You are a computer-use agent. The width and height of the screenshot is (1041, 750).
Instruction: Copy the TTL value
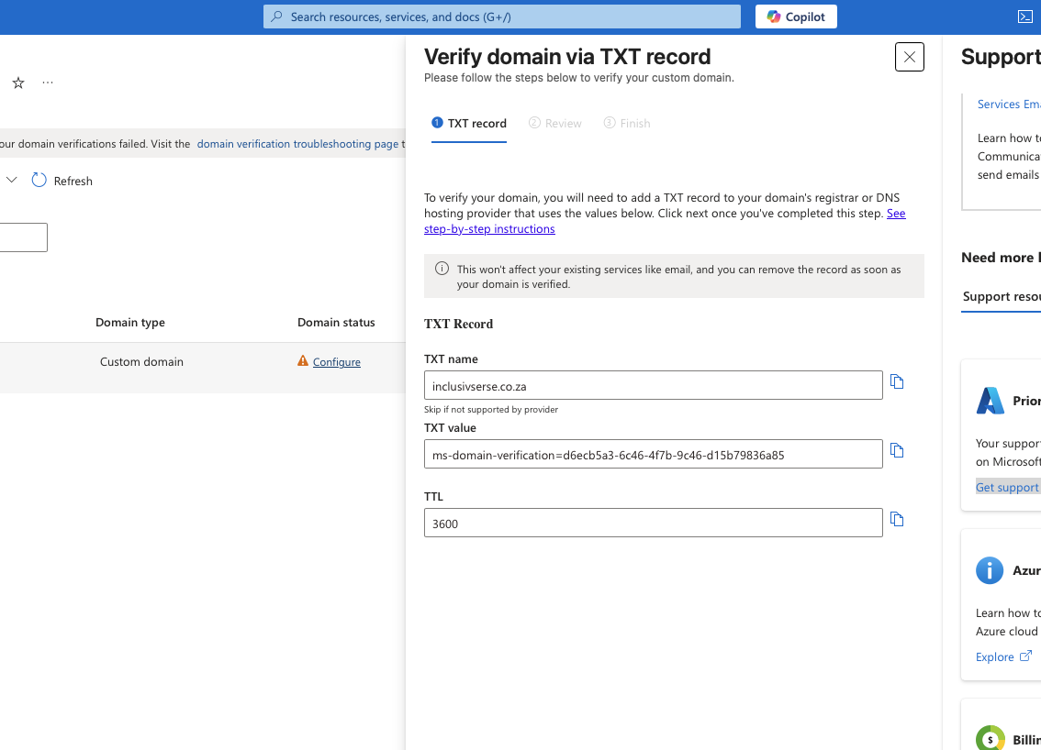coord(897,519)
